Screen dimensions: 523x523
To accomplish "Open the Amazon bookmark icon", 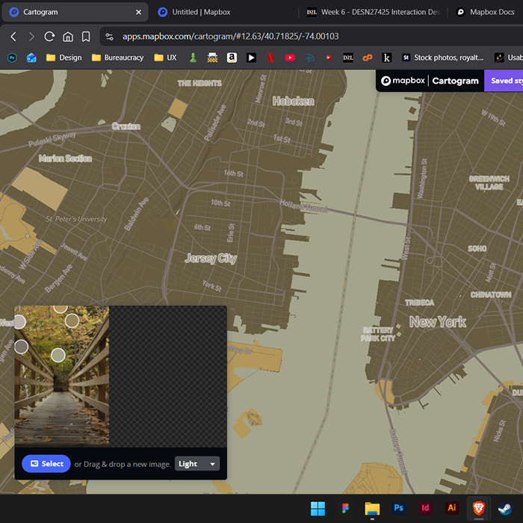I will click(232, 58).
